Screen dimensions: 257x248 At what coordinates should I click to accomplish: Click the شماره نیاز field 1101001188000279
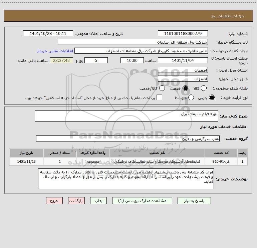[x=183, y=33]
